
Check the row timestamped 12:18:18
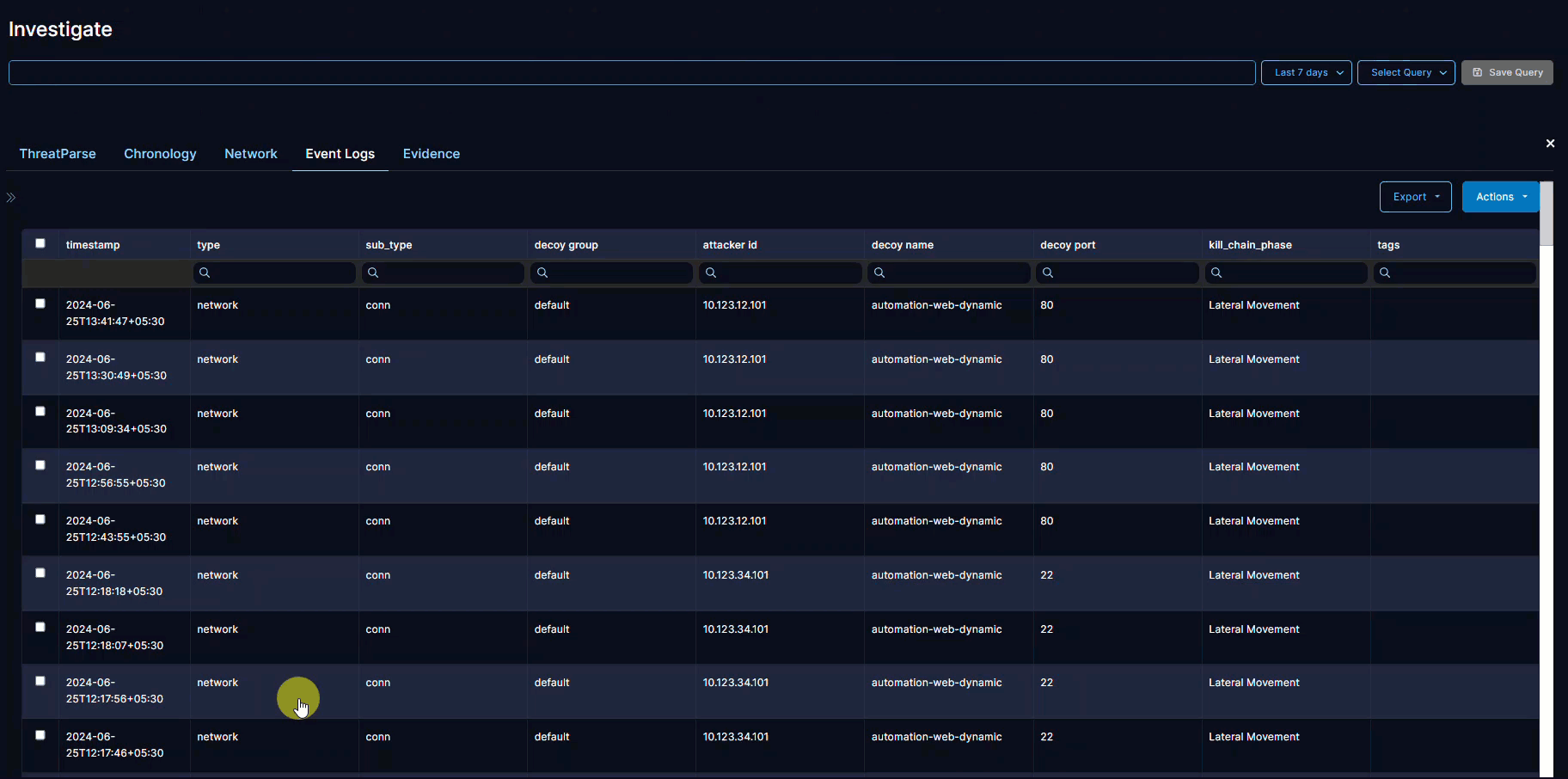click(x=40, y=573)
